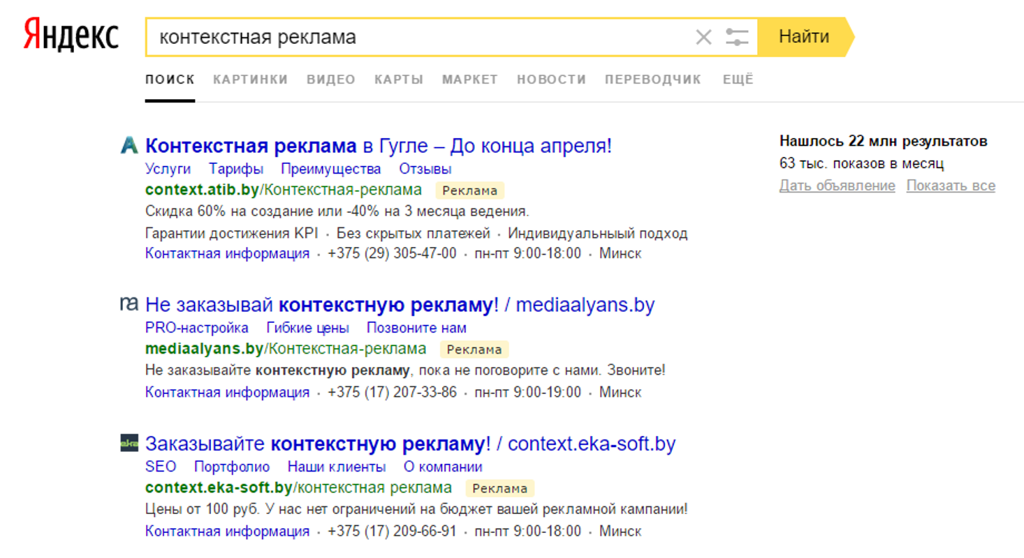Screen dimensions: 1024x558
Task: Click the phone number +375 (17) 207-33-86
Action: pos(392,392)
